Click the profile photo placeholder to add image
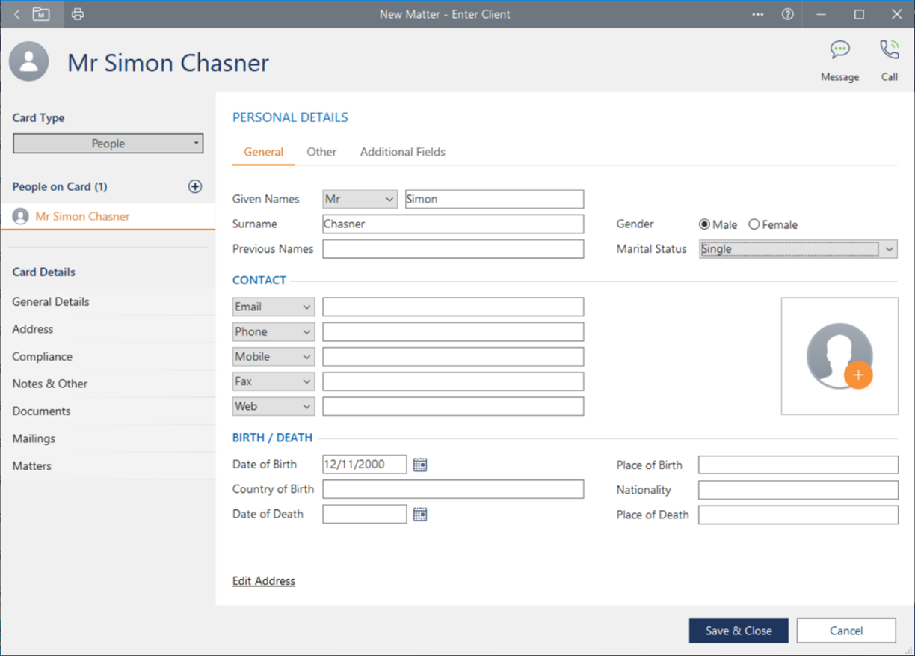 [839, 356]
